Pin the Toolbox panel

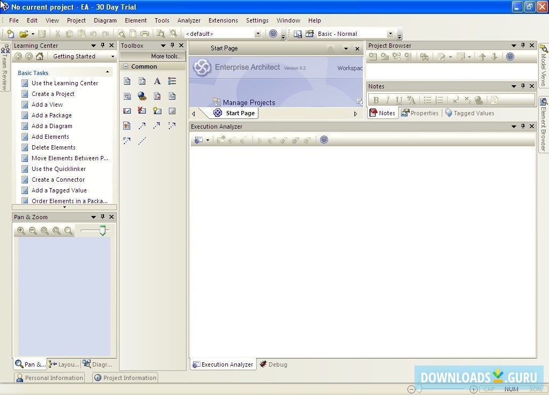click(x=172, y=45)
